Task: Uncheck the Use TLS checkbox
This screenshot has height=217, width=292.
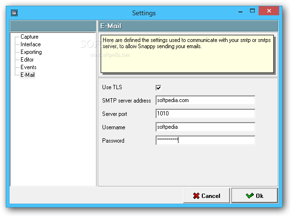Action: coord(158,88)
